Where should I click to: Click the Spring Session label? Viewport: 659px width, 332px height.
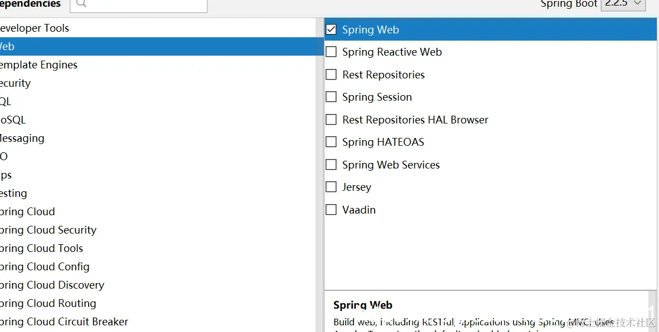pos(376,97)
